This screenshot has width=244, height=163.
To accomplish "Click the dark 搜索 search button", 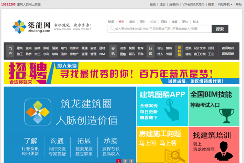I will 220,29.
